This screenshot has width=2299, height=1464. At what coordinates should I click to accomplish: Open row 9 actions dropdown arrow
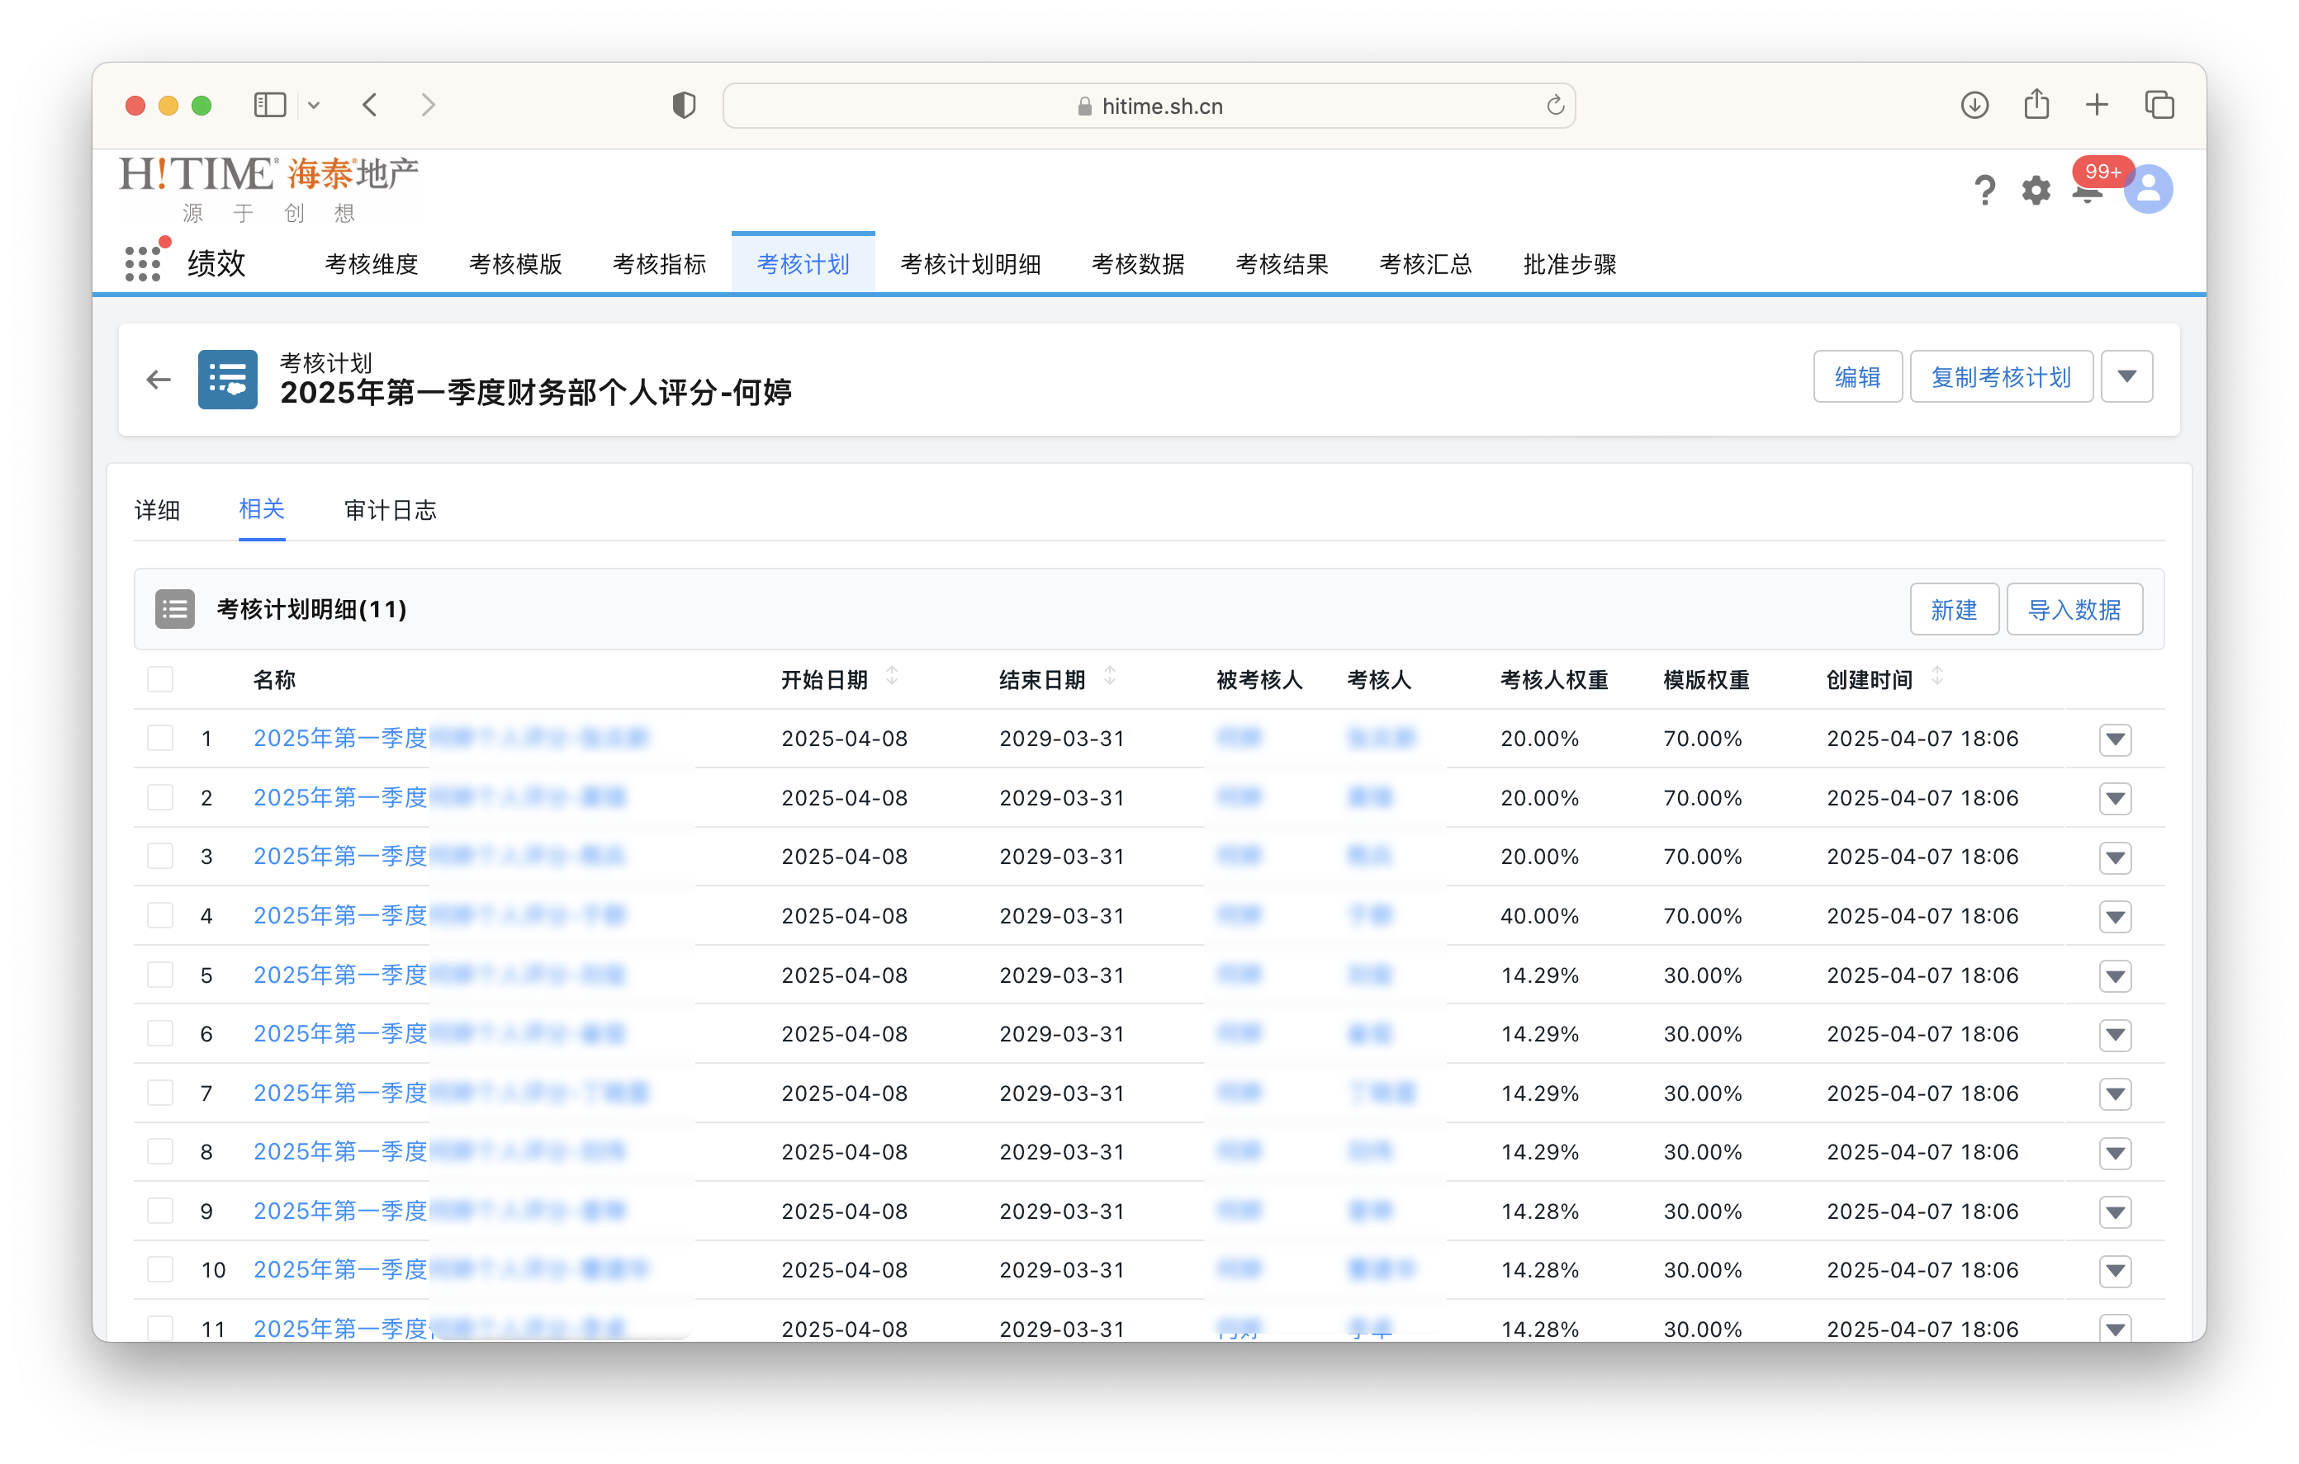tap(2115, 1212)
